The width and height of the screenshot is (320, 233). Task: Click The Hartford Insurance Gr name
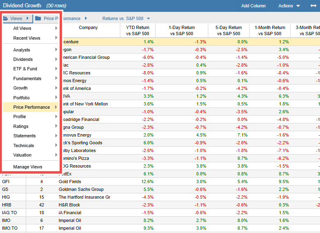coord(84,197)
